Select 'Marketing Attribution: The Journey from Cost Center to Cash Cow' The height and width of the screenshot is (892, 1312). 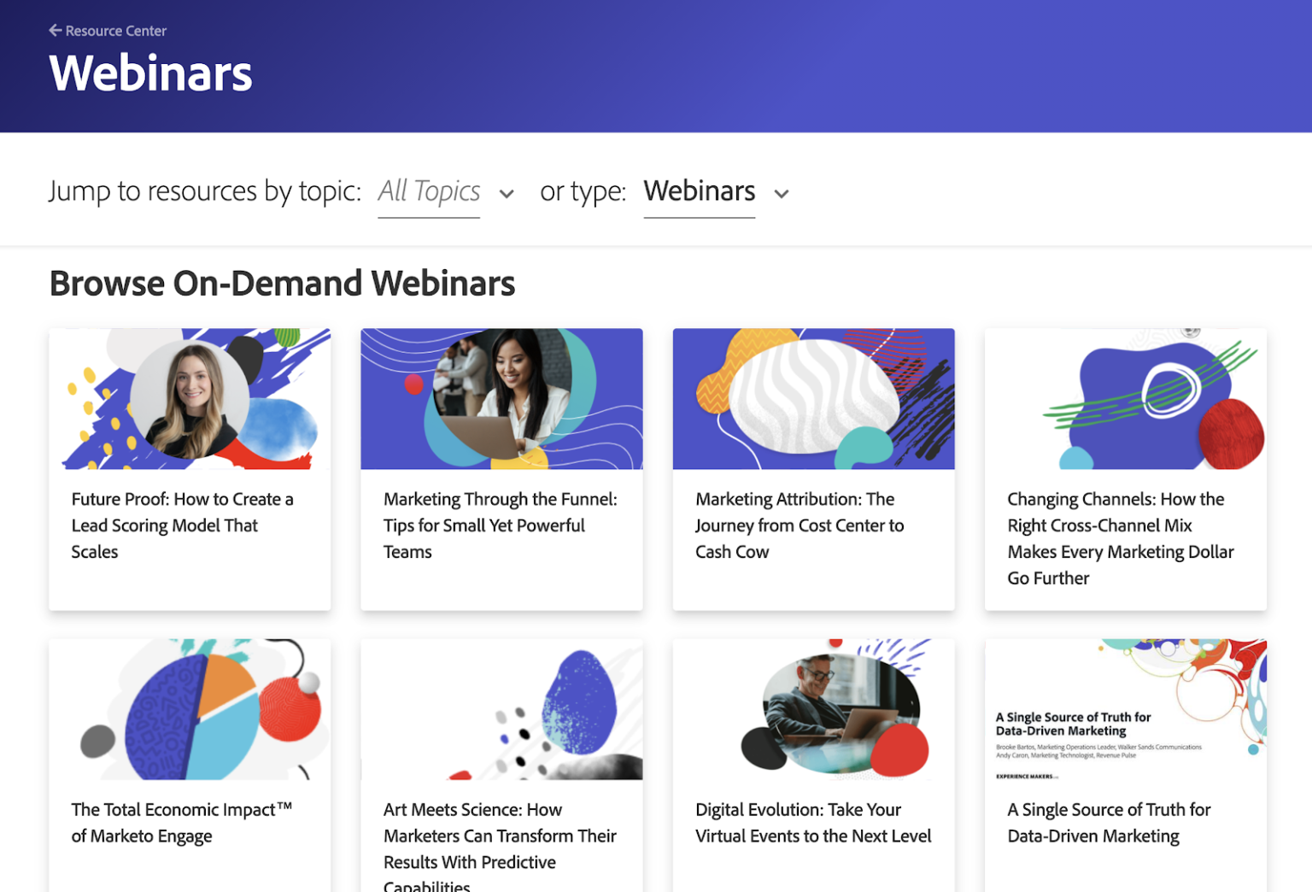(799, 525)
